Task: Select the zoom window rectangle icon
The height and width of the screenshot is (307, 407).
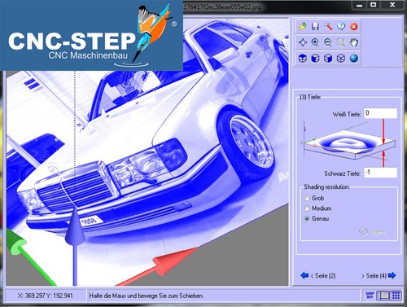Action: click(x=341, y=42)
